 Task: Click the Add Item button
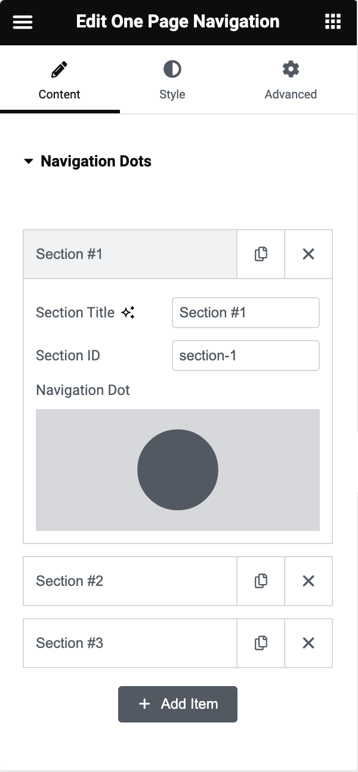177,704
